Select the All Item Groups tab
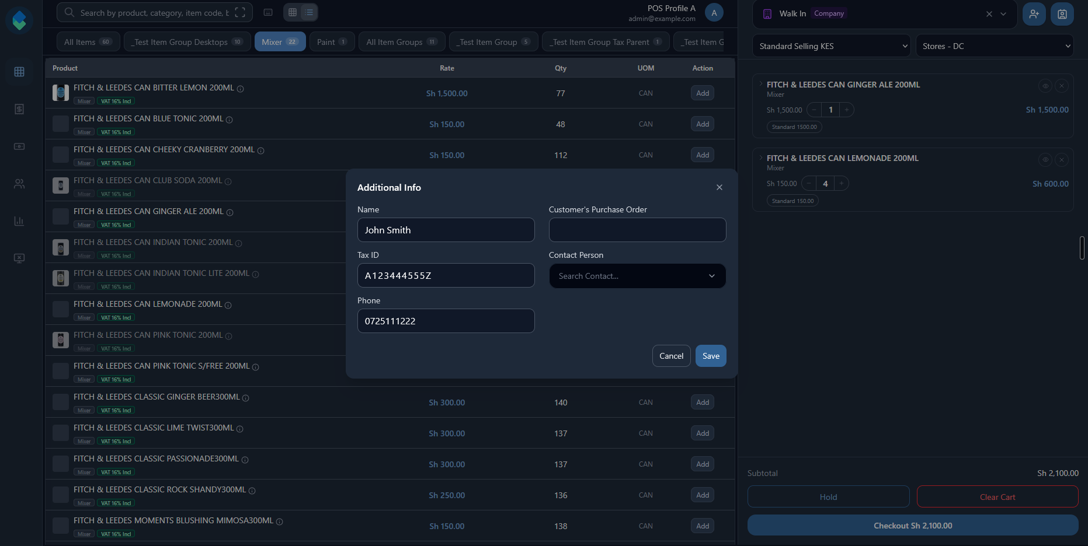Viewport: 1088px width, 546px height. coord(402,42)
